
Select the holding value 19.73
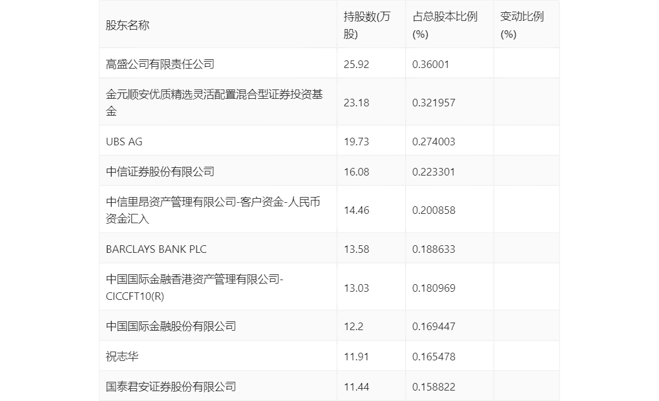[x=356, y=142]
